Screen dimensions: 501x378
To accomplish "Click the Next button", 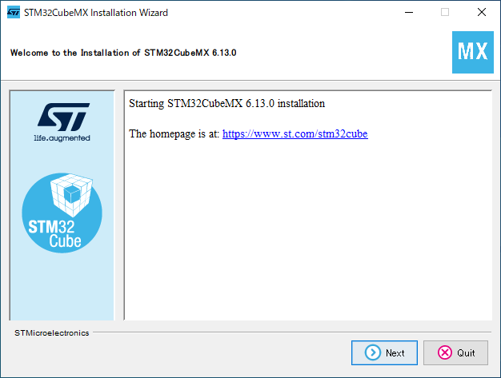I will coord(384,352).
